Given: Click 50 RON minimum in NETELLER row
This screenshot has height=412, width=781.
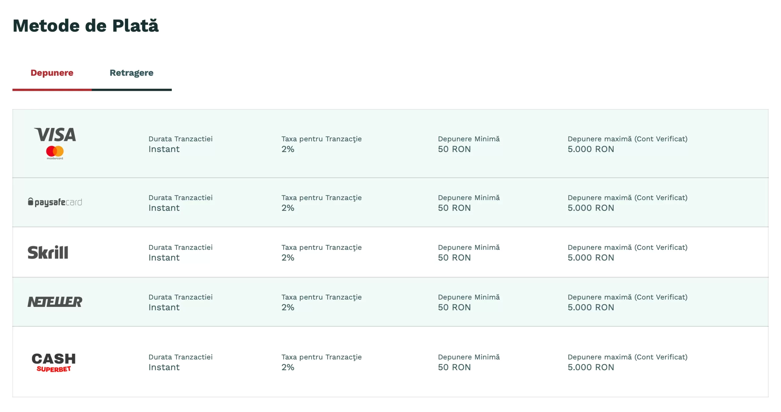Looking at the screenshot, I should [454, 307].
